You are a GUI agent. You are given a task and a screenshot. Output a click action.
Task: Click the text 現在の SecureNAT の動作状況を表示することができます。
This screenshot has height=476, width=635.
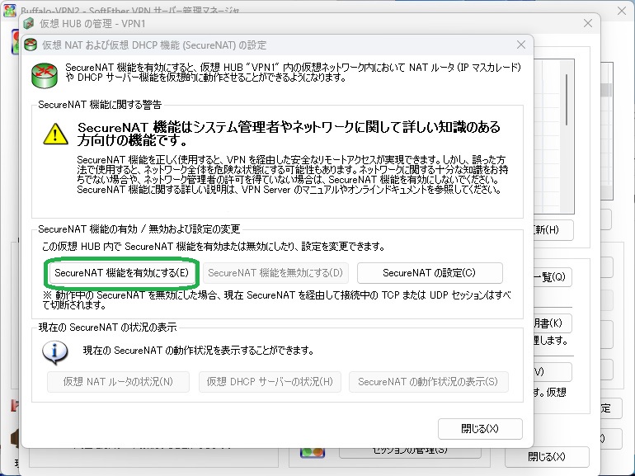[199, 351]
